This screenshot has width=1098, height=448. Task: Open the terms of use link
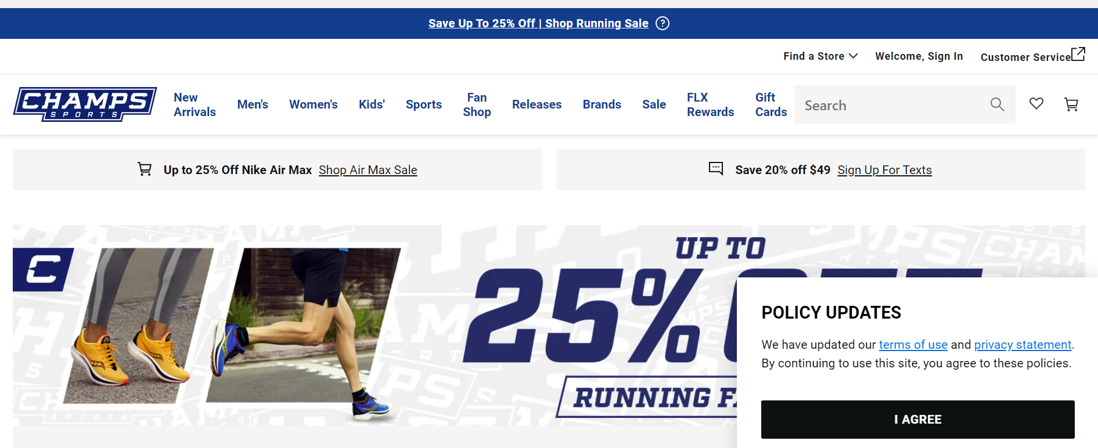[913, 345]
